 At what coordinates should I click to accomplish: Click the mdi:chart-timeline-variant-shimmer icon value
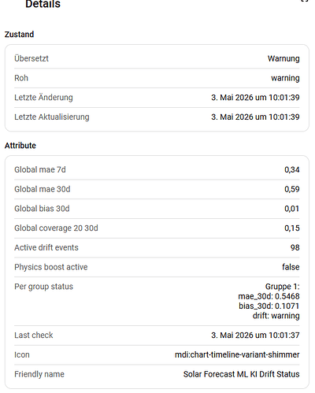pos(237,354)
